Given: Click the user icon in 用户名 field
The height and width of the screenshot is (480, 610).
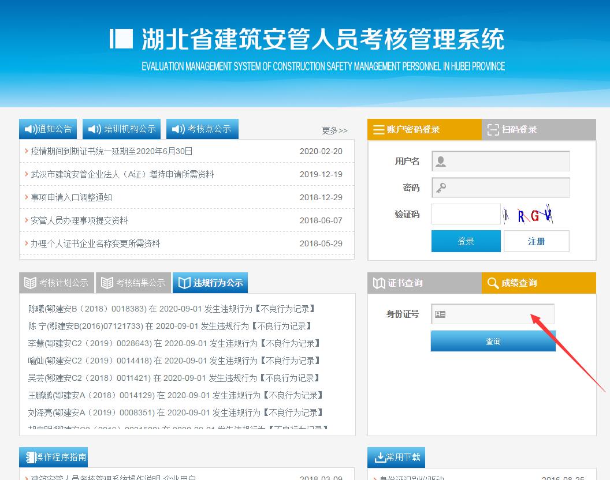Looking at the screenshot, I should point(441,162).
